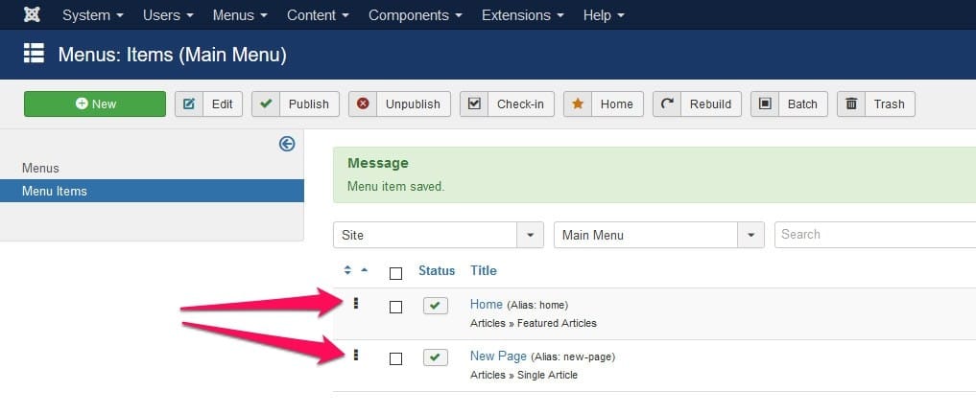Click the blue sidebar collapse arrow
Image resolution: width=976 pixels, height=414 pixels.
[287, 144]
